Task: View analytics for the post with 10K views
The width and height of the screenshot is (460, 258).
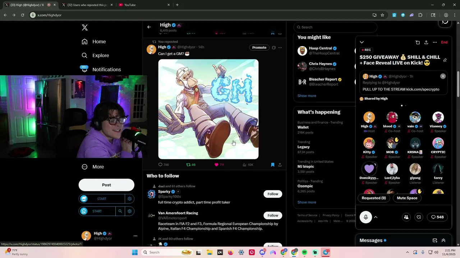Action: (248, 165)
